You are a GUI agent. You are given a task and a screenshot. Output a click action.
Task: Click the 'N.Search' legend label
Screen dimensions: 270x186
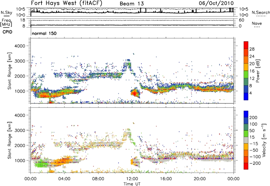pos(261,12)
